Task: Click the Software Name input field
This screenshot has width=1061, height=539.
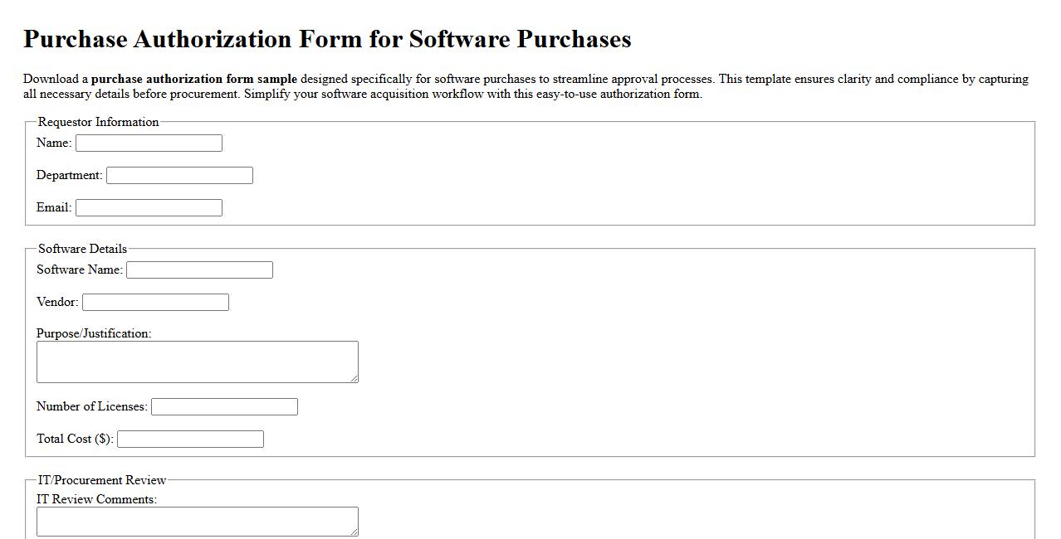Action: [x=198, y=269]
